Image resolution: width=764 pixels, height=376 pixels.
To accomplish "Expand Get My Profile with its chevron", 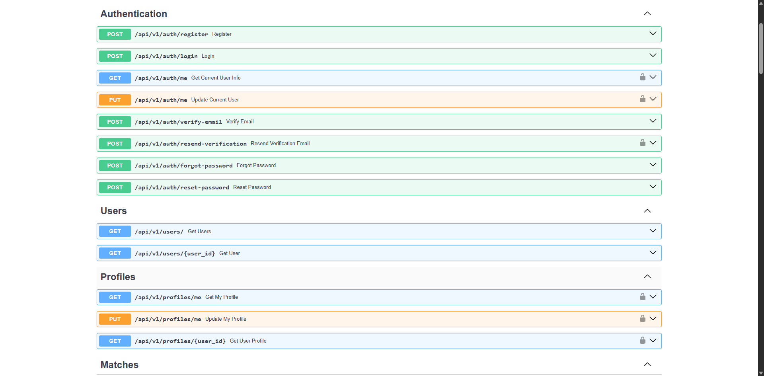I will click(653, 297).
